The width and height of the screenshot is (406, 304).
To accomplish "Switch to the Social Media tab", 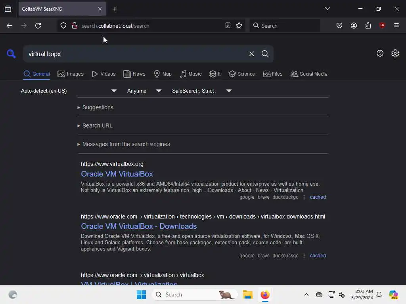I will point(309,74).
